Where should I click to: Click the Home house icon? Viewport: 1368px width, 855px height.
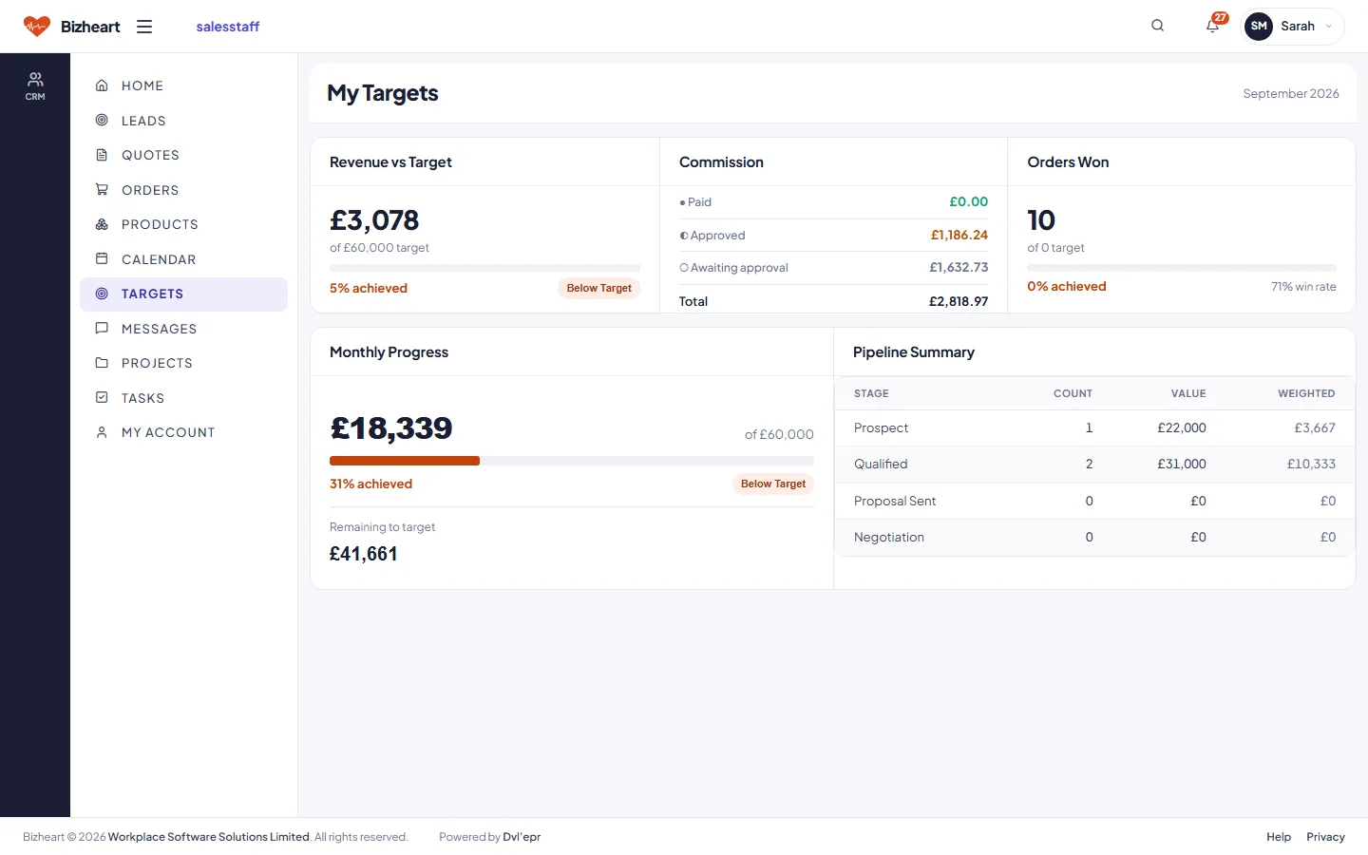[x=102, y=85]
